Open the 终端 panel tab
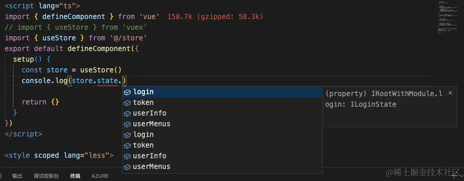This screenshot has height=181, width=464. (75, 176)
